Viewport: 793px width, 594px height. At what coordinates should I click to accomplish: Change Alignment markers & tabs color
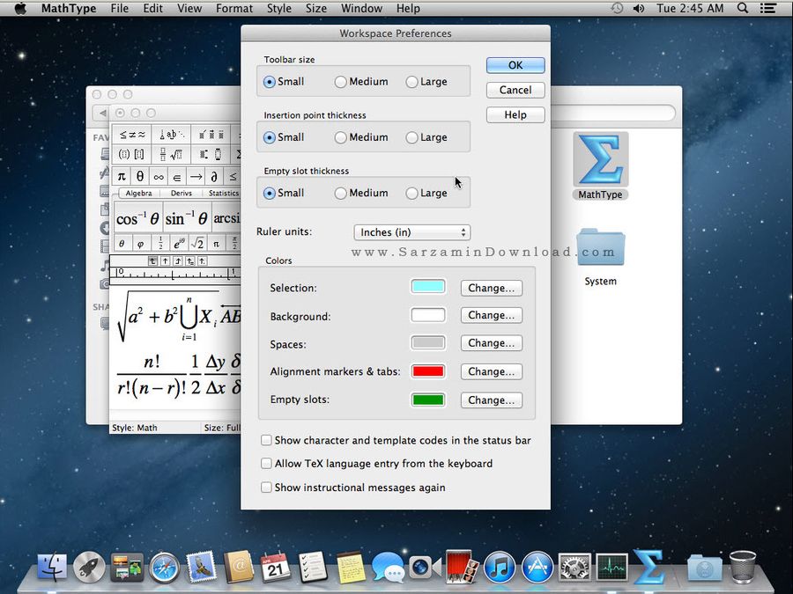click(x=491, y=371)
